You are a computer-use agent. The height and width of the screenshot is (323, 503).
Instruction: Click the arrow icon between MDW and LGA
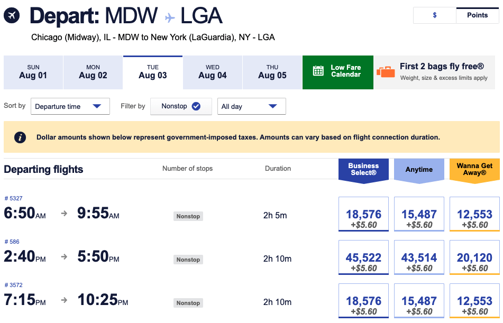click(x=170, y=17)
